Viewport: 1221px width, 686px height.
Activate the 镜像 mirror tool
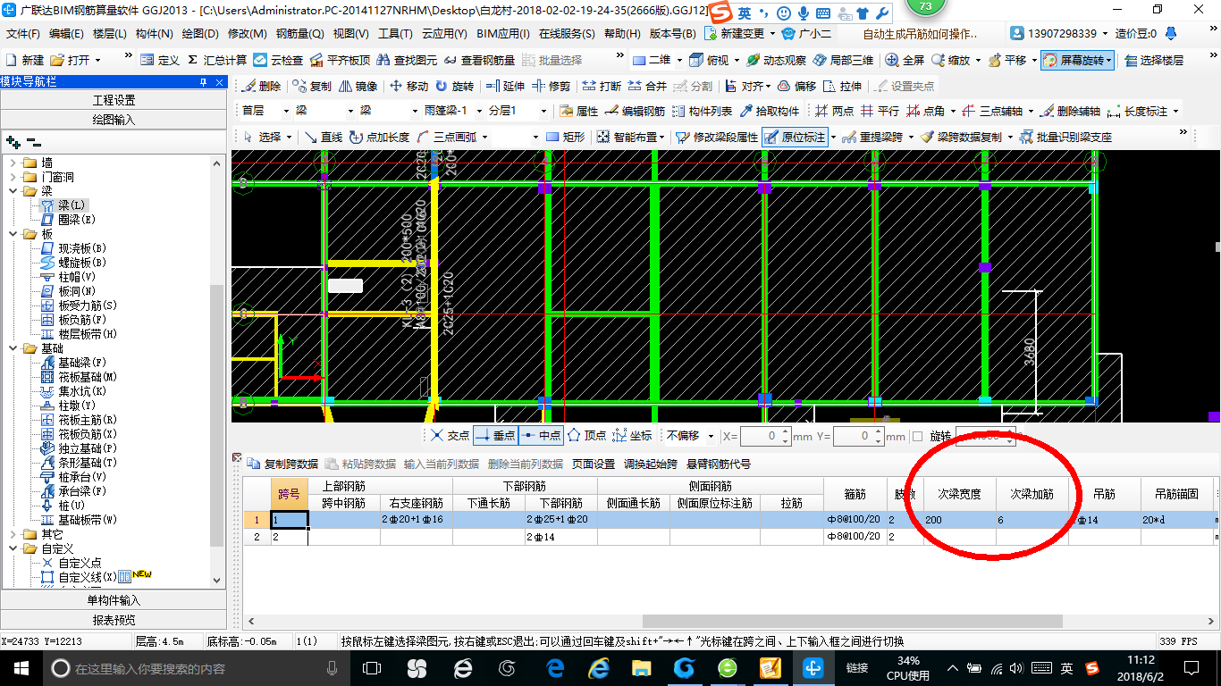click(x=358, y=87)
